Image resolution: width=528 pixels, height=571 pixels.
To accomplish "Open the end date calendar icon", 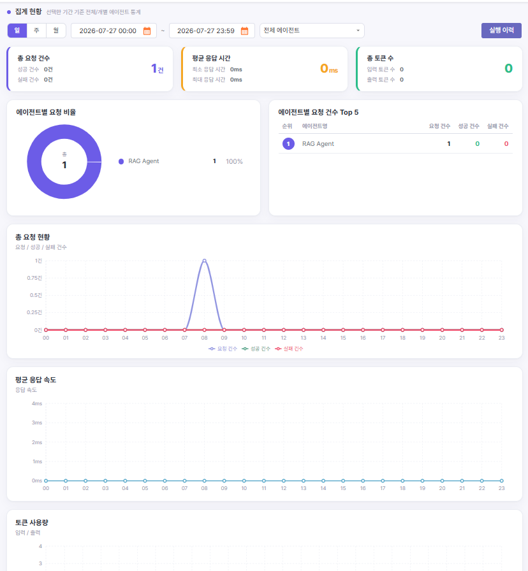I will (244, 31).
